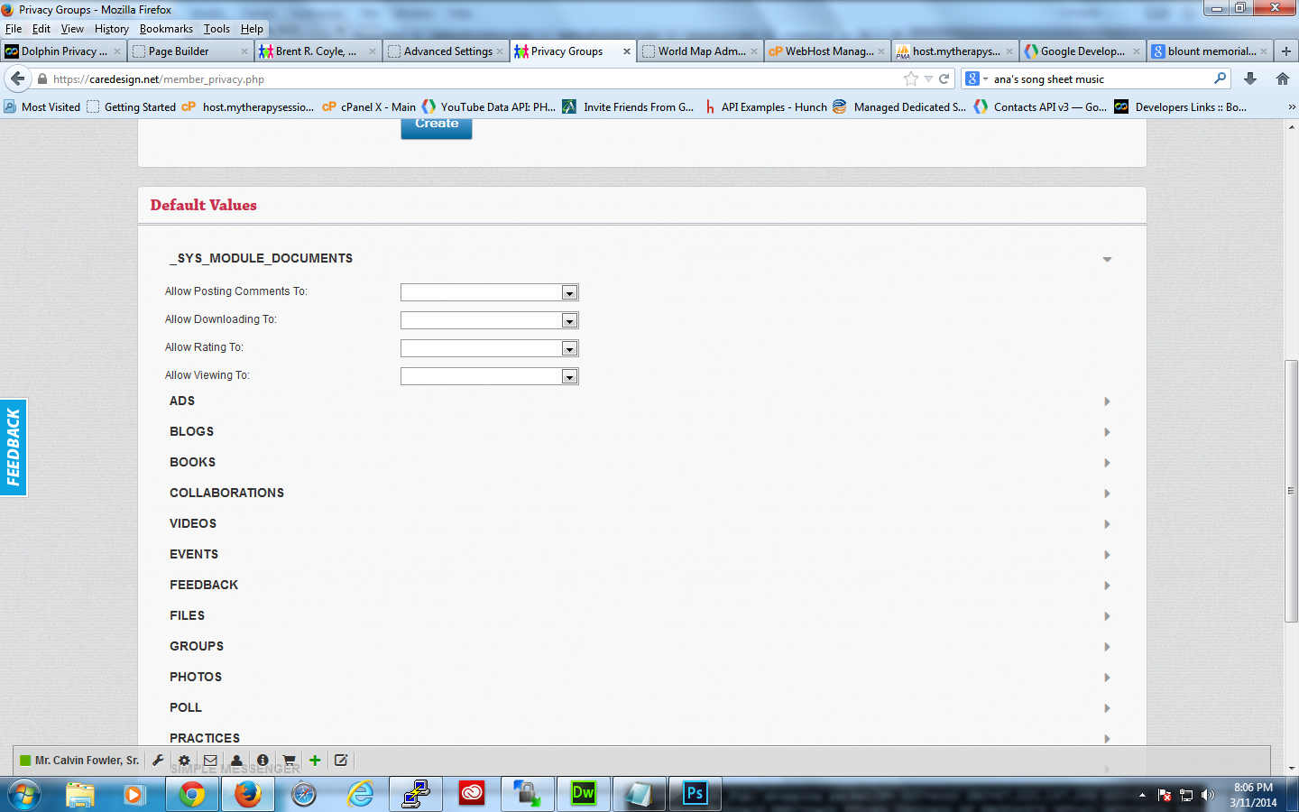
Task: Open Adobe Creative Cloud from the taskbar
Action: tap(471, 795)
